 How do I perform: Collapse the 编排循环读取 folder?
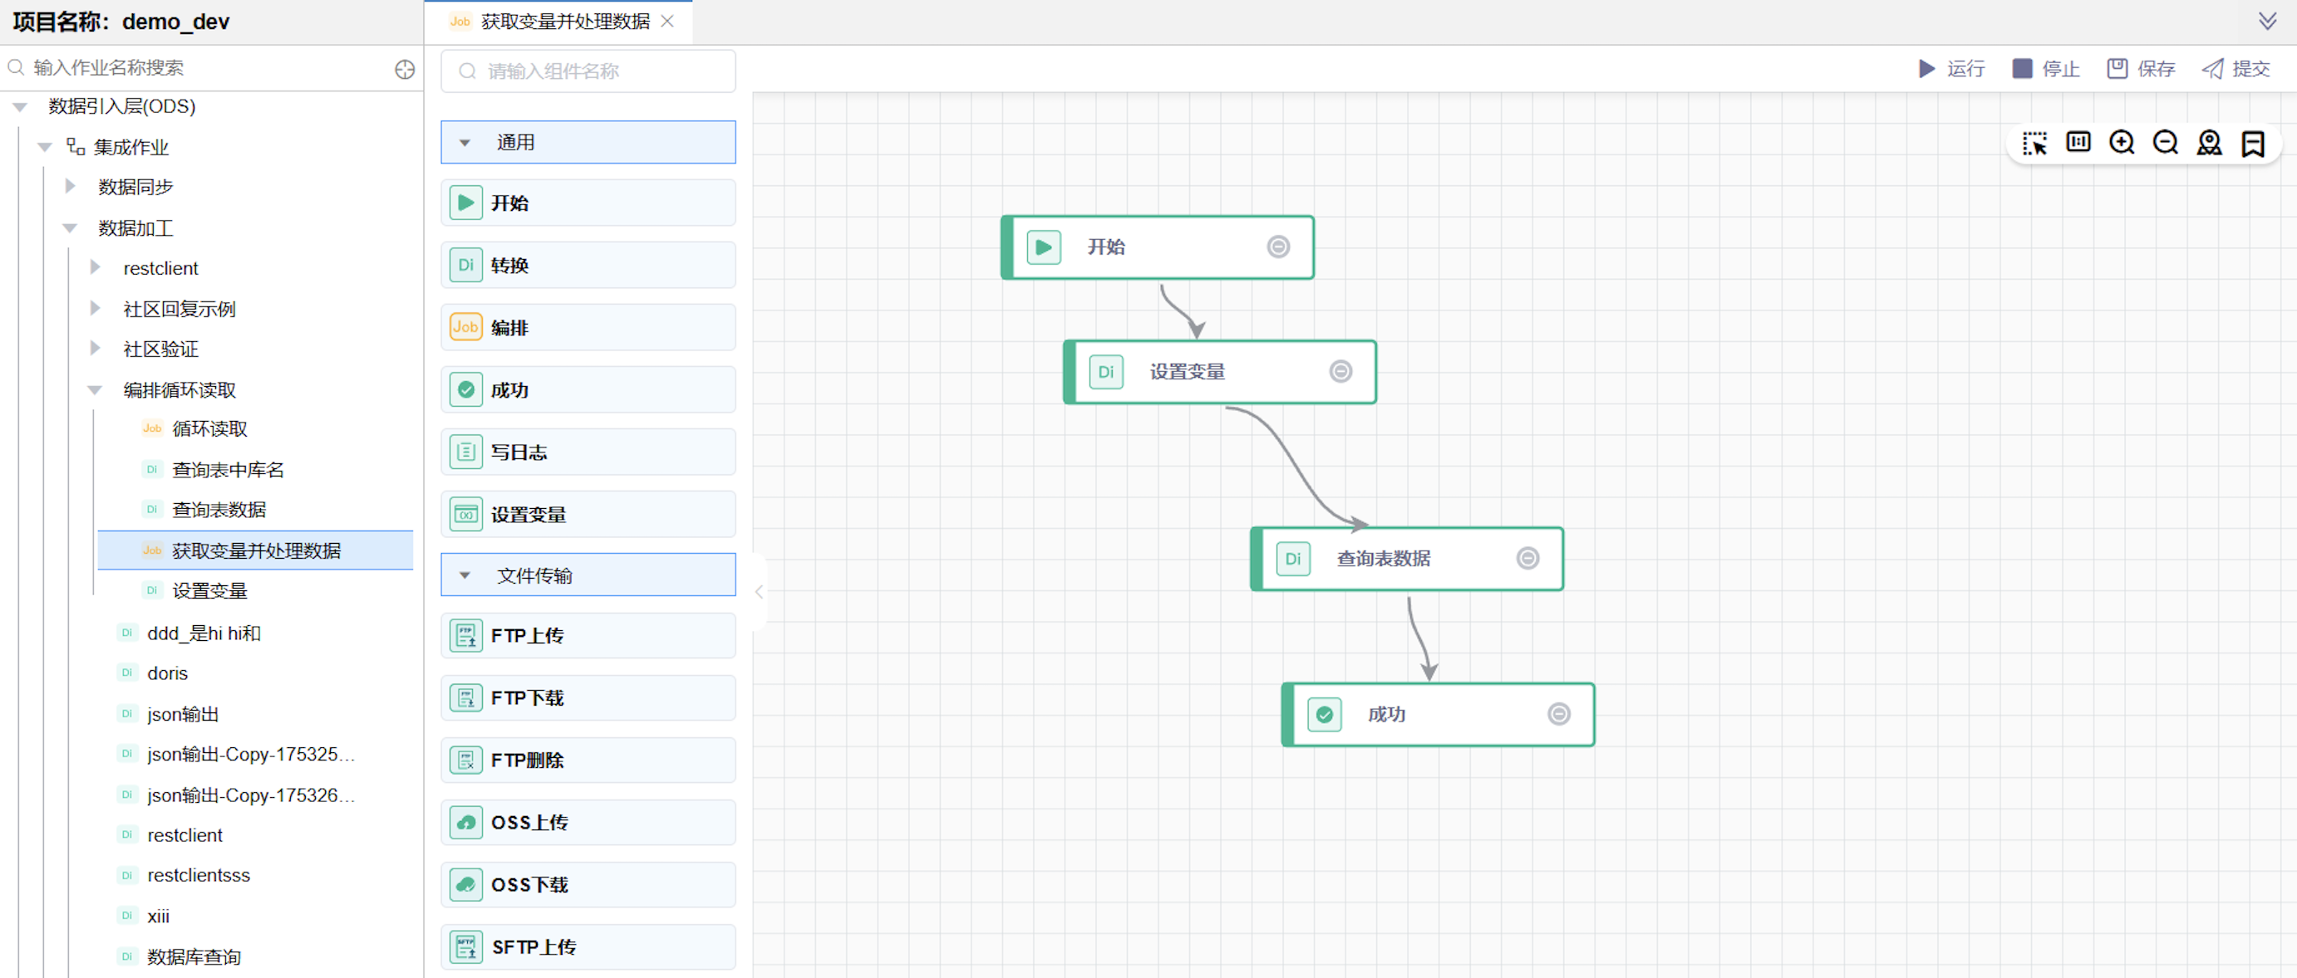(96, 390)
